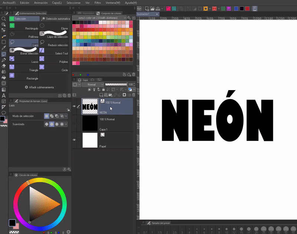Select the Move layer tool
This screenshot has height=234, width=297.
4,30
